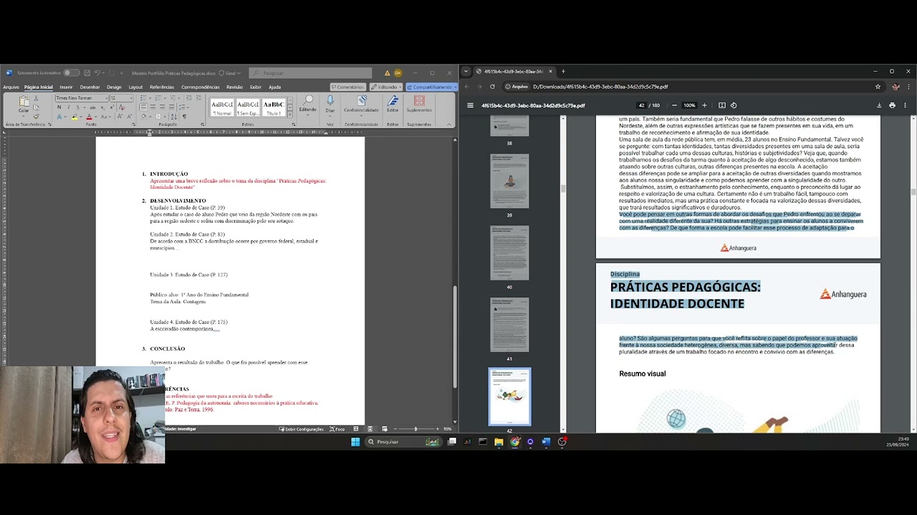Open the Layout ribbon tab

pos(135,87)
